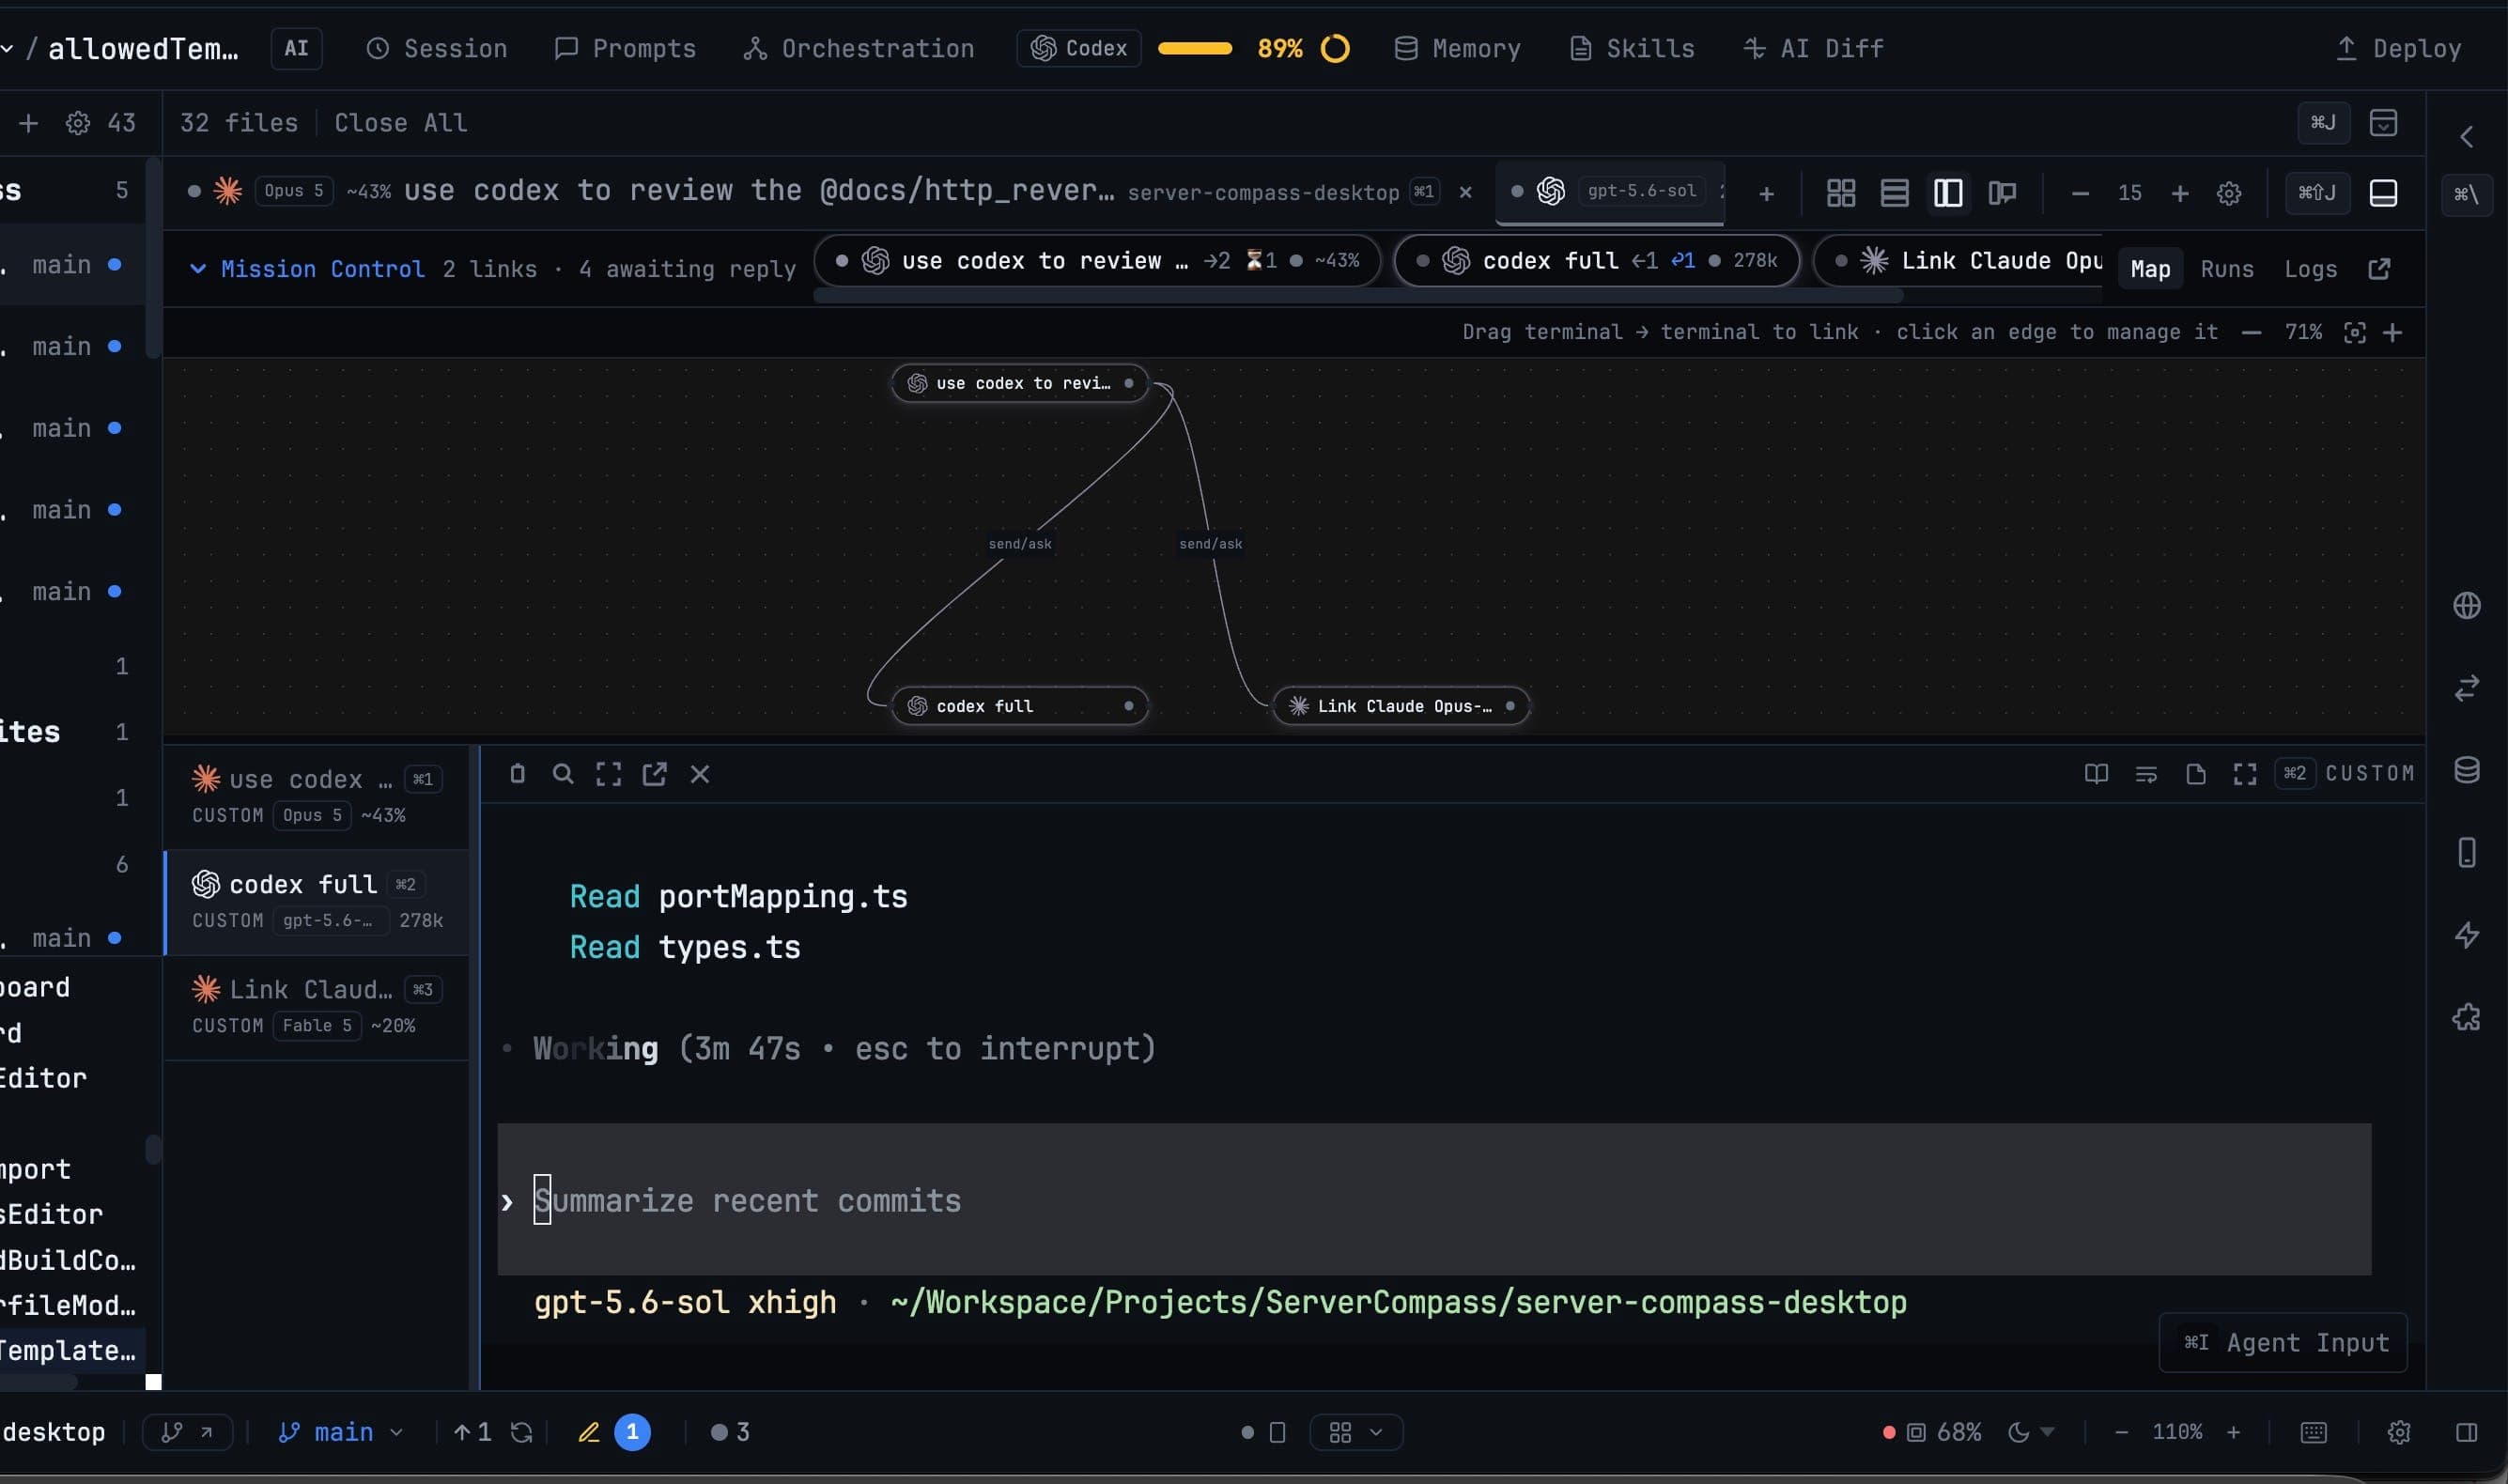Click the Deploy button
The width and height of the screenshot is (2508, 1484).
(2398, 48)
